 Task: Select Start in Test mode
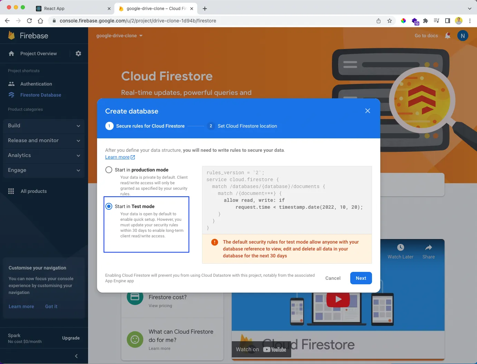(109, 206)
